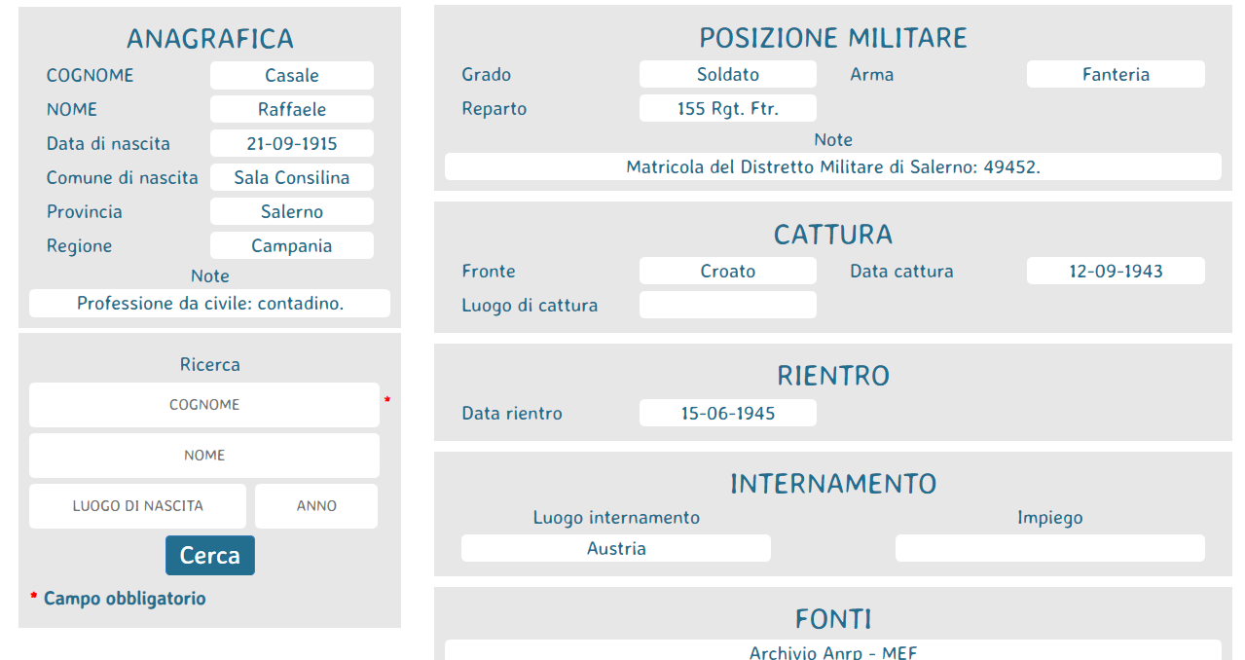Image resolution: width=1245 pixels, height=660 pixels.
Task: Click the Reparto value '155 Rgt. Ftr.'
Action: pos(728,108)
